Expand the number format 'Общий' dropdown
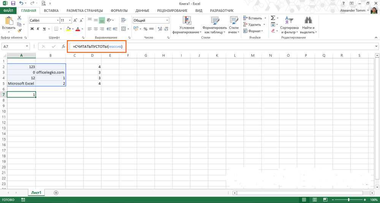380x203 pixels. tap(167, 20)
